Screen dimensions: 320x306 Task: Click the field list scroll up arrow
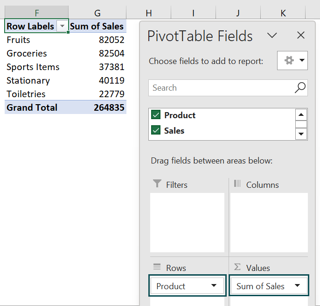click(x=301, y=114)
